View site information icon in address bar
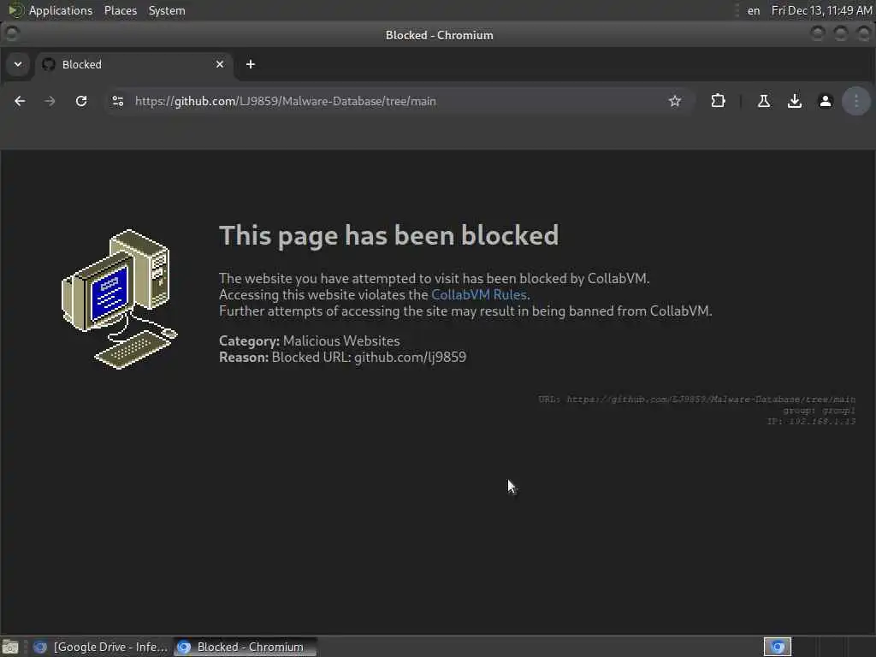The image size is (876, 657). coord(118,101)
